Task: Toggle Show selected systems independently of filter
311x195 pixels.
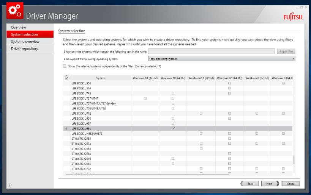Action: click(x=65, y=66)
